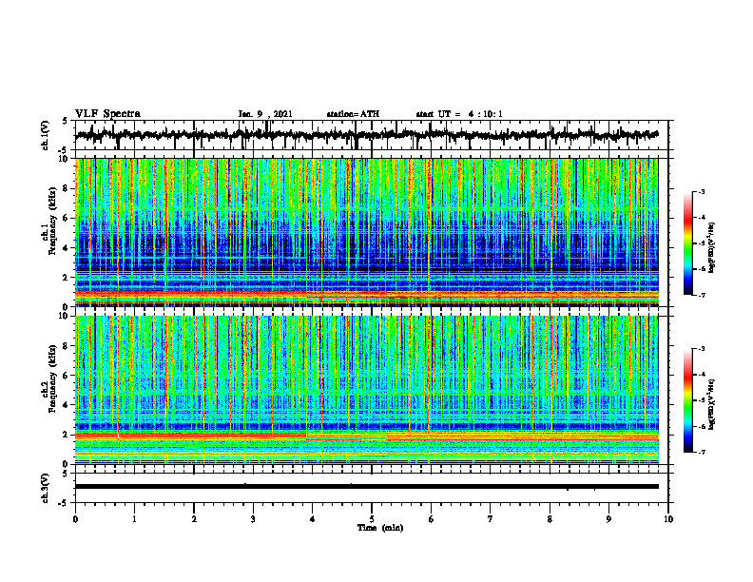Click time axis tick label "2"
The width and height of the screenshot is (753, 582).
tap(194, 519)
